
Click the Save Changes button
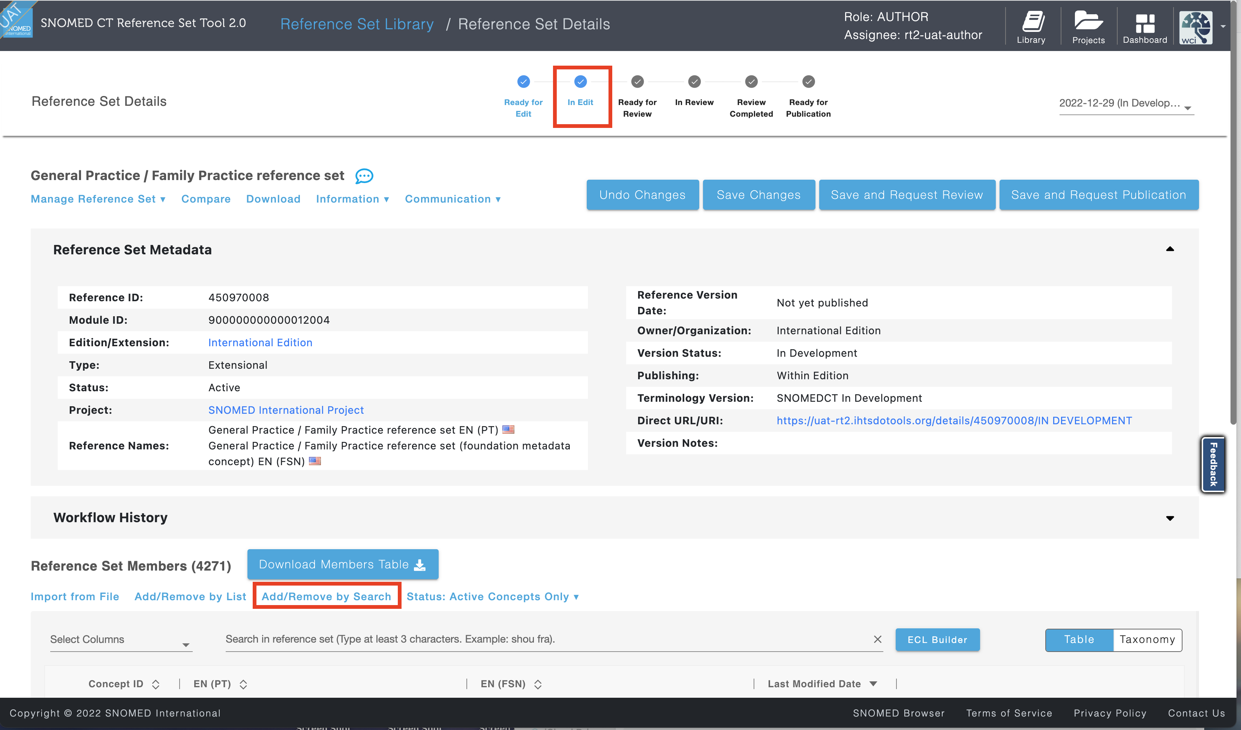coord(758,195)
